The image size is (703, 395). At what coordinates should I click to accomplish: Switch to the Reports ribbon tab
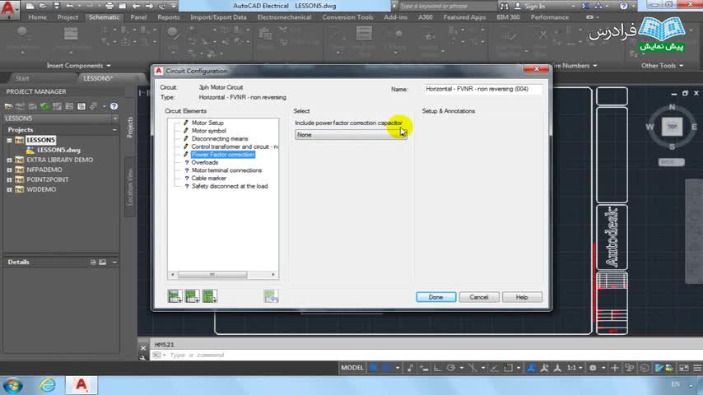(x=169, y=17)
